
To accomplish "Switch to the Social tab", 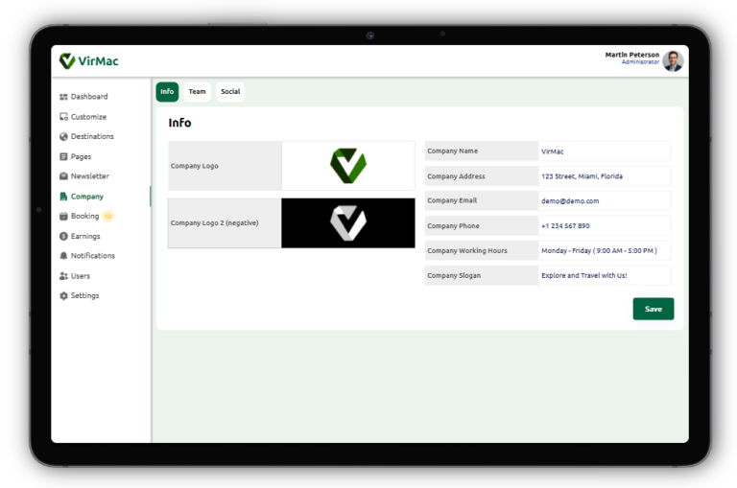I will click(x=230, y=92).
